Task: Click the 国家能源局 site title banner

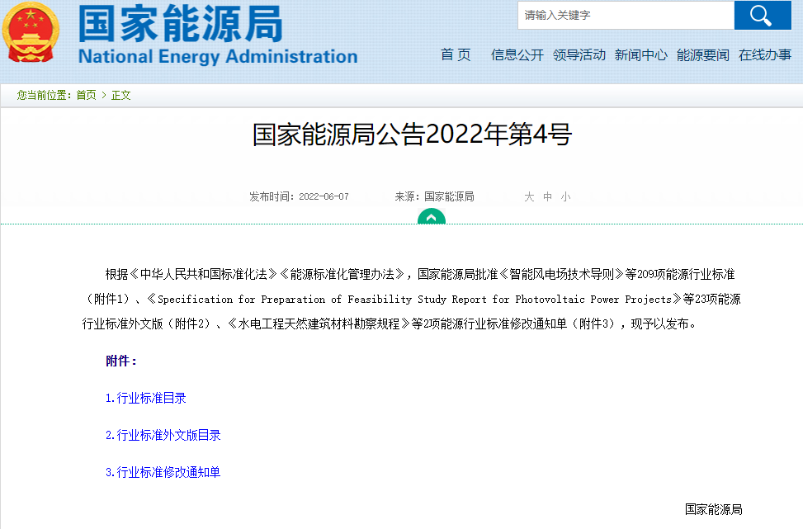Action: pos(180,25)
